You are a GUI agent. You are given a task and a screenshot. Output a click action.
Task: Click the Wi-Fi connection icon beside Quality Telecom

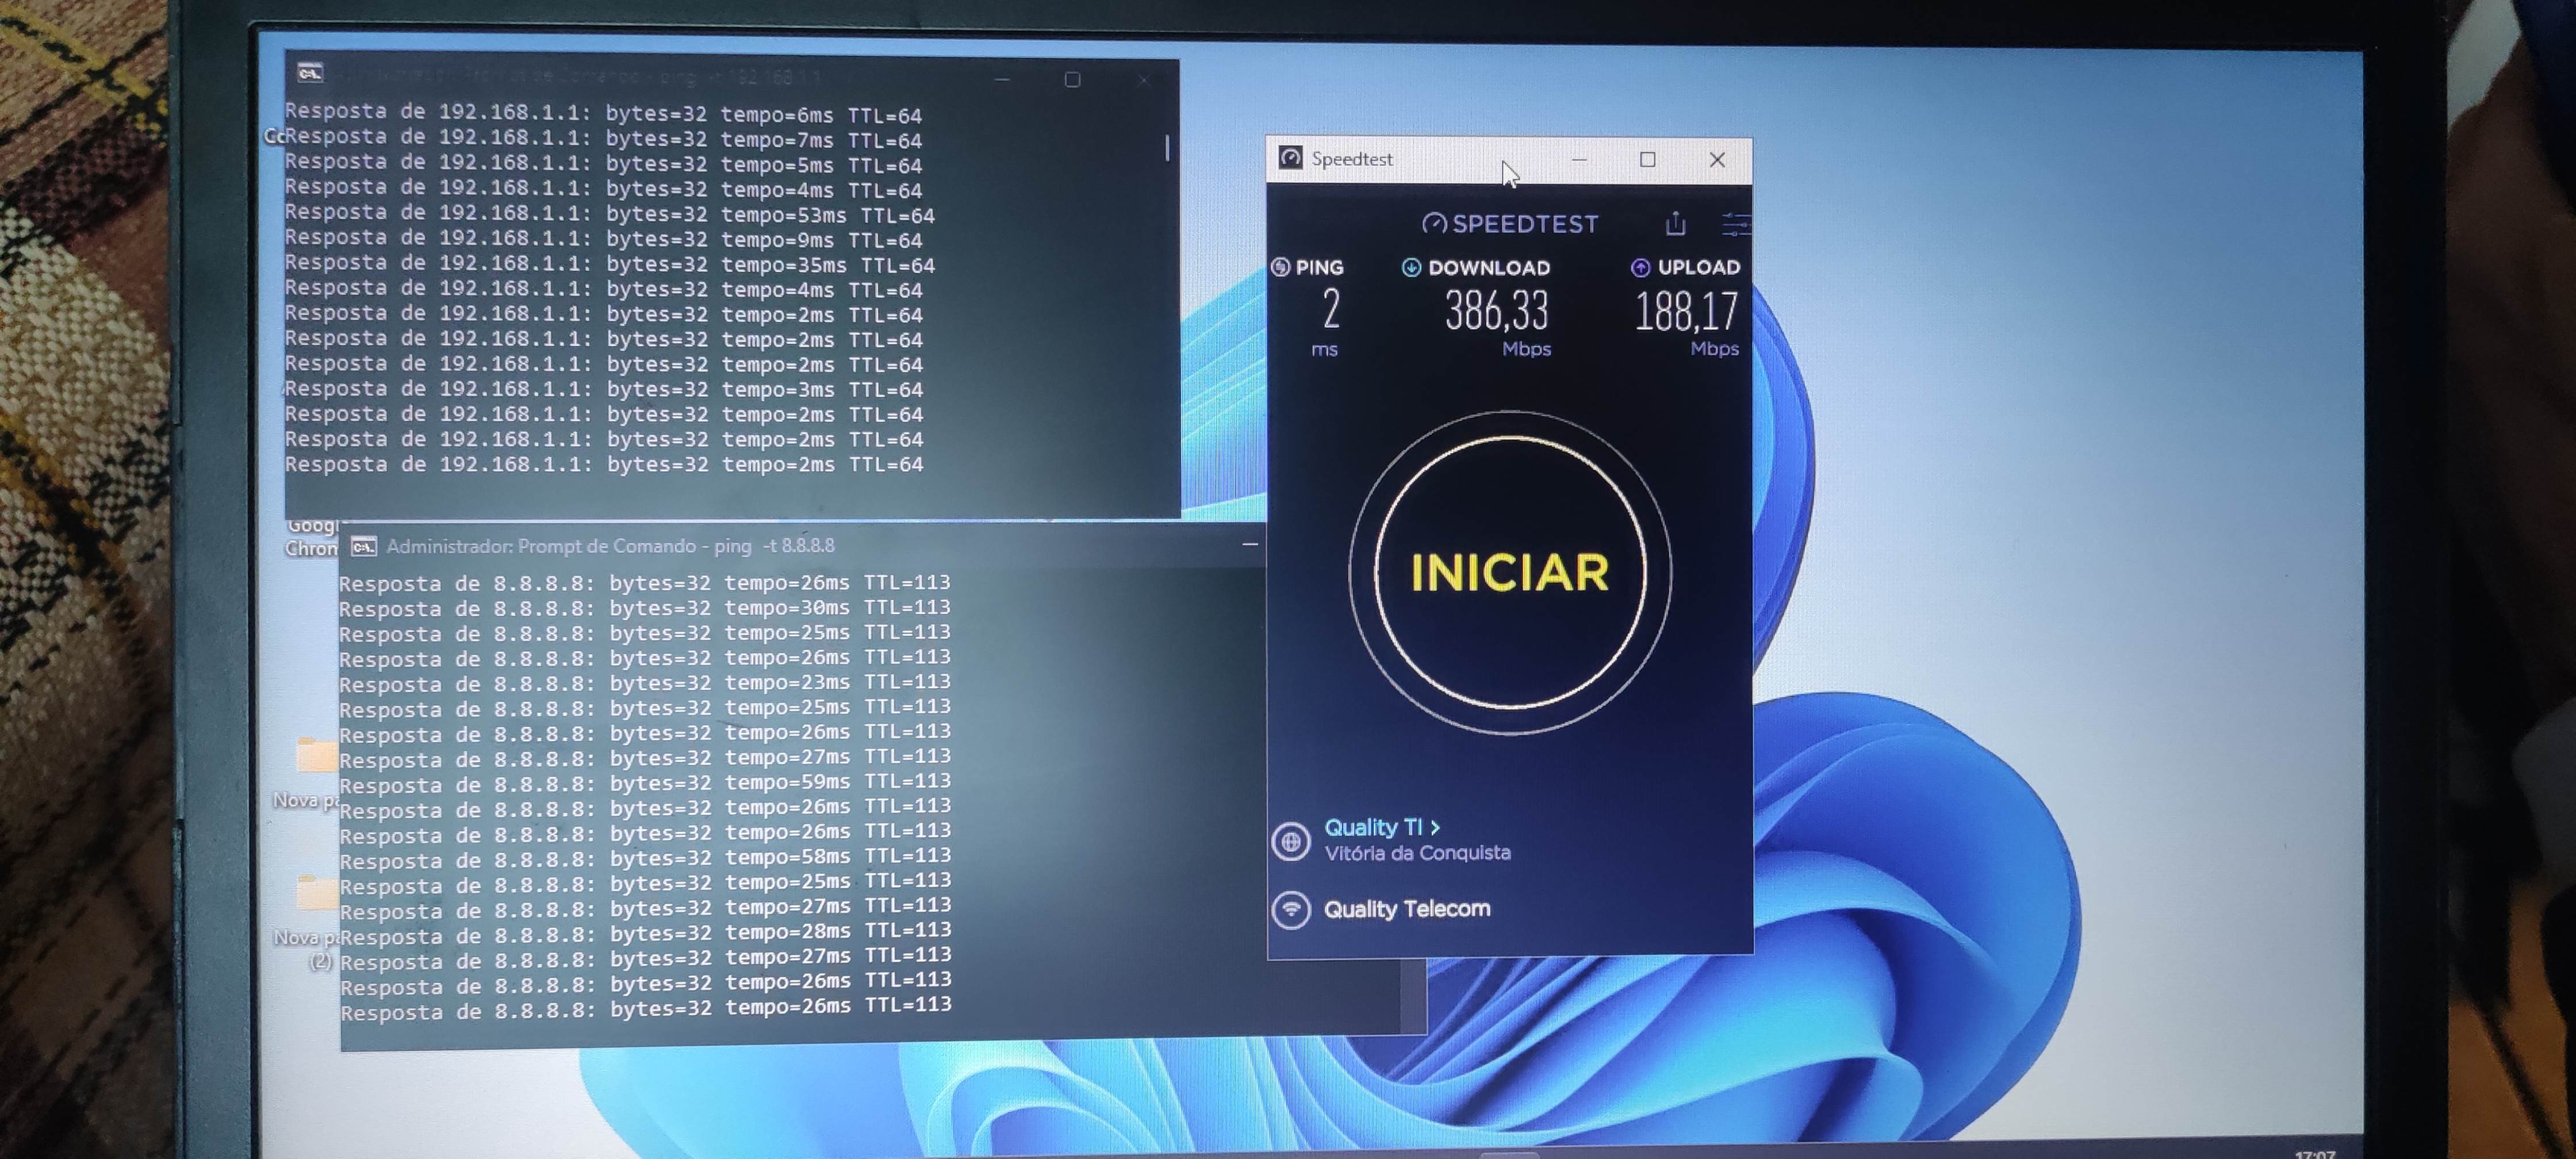point(1291,909)
